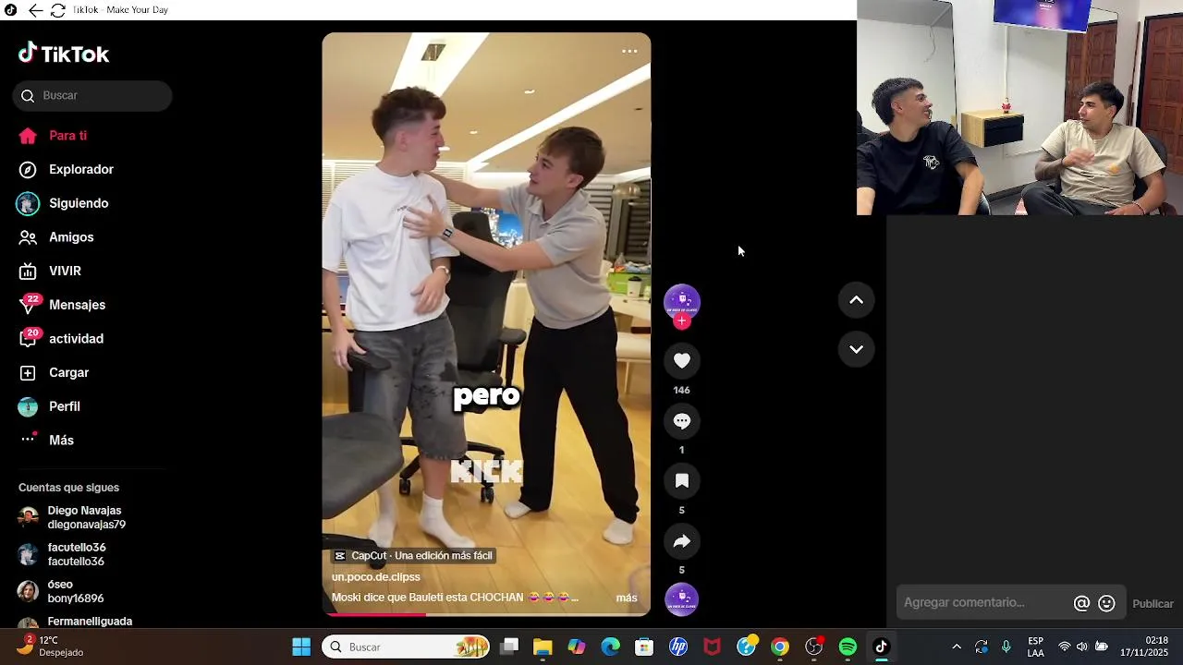The image size is (1183, 665).
Task: Open the Cargar upload page
Action: tap(54, 373)
